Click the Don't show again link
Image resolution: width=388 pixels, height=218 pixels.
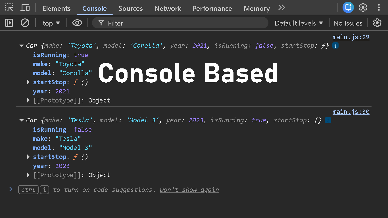(189, 190)
